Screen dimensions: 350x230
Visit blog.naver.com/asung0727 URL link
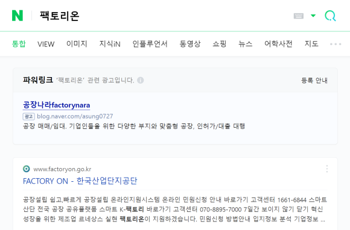(75, 116)
